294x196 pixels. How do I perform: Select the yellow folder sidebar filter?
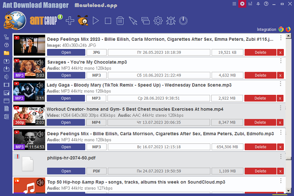tap(6, 53)
